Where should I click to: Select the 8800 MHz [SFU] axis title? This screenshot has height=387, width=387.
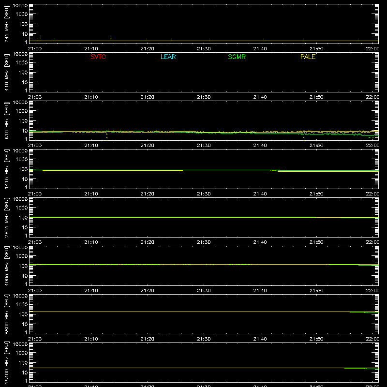click(x=6, y=314)
